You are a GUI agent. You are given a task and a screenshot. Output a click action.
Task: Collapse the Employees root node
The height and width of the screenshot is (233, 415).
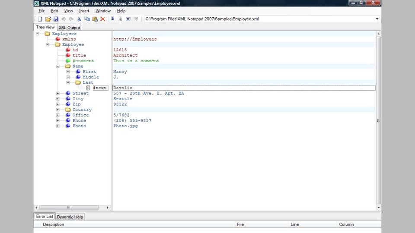[38, 34]
